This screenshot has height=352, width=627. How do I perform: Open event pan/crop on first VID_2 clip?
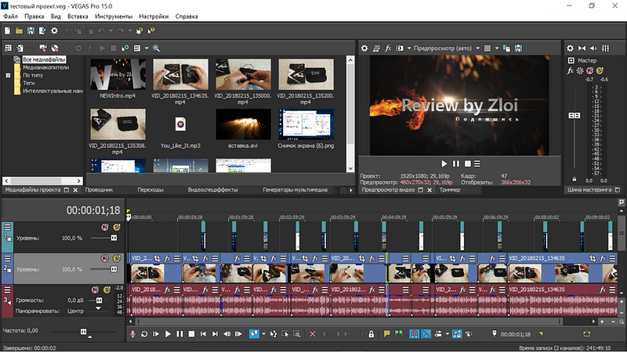point(158,259)
